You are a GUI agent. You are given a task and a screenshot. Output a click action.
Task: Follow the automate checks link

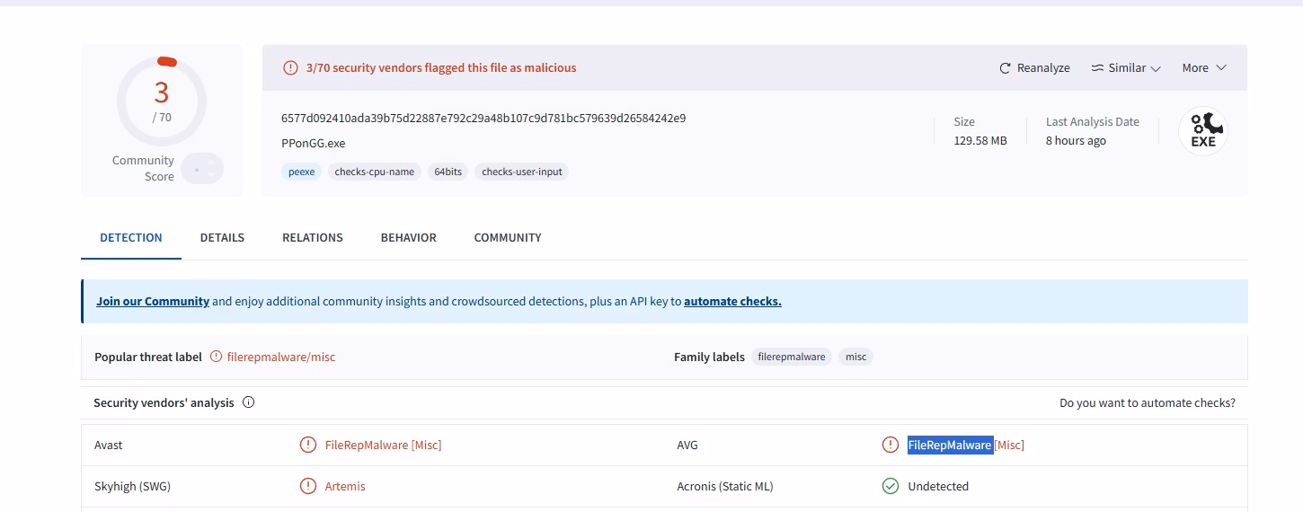coord(732,302)
